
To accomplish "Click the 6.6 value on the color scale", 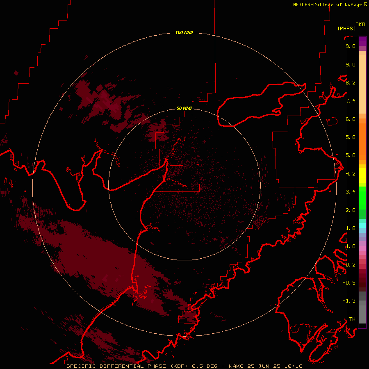I will coord(351,119).
